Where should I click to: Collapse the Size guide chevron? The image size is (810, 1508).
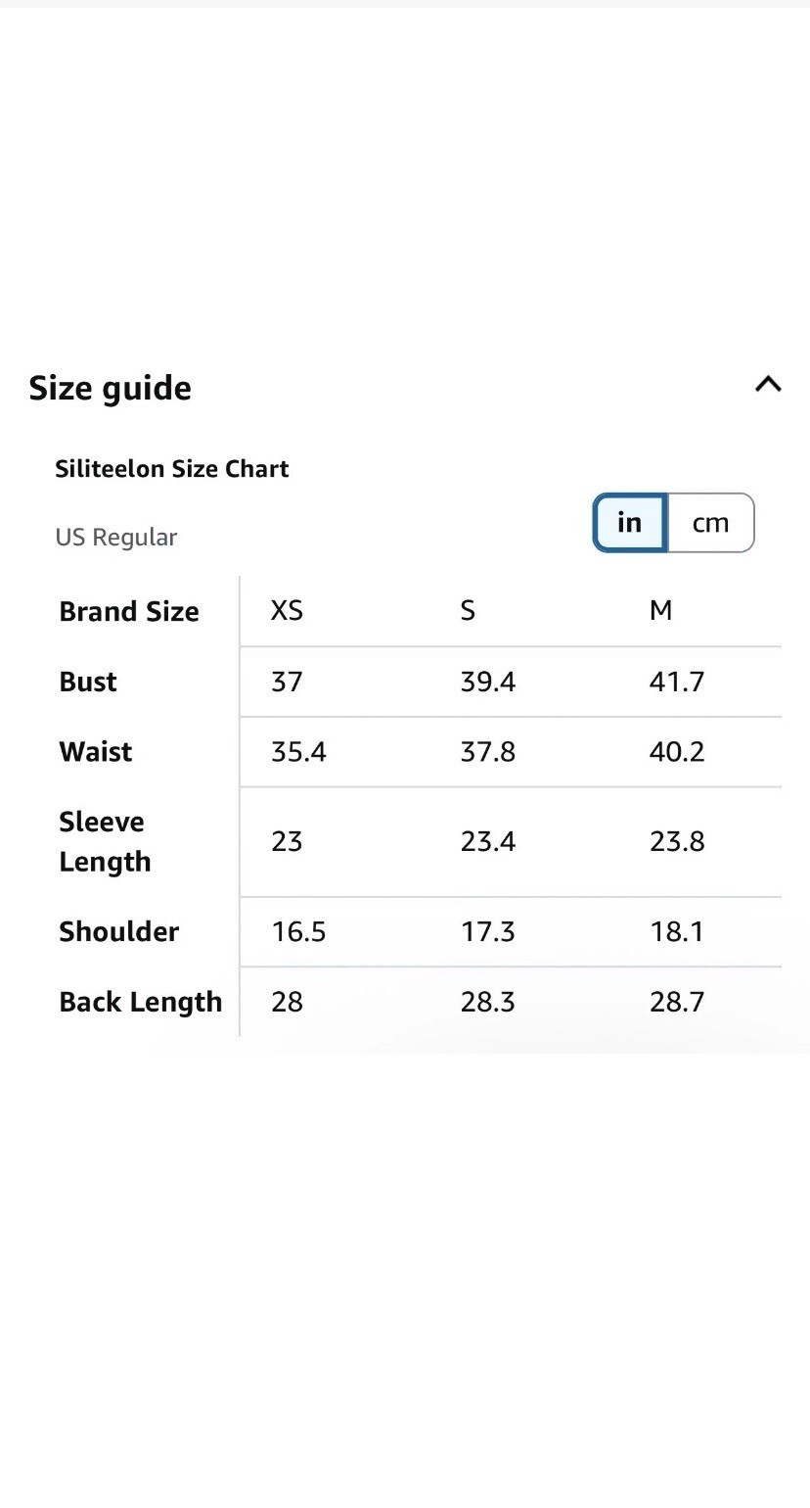(x=768, y=385)
